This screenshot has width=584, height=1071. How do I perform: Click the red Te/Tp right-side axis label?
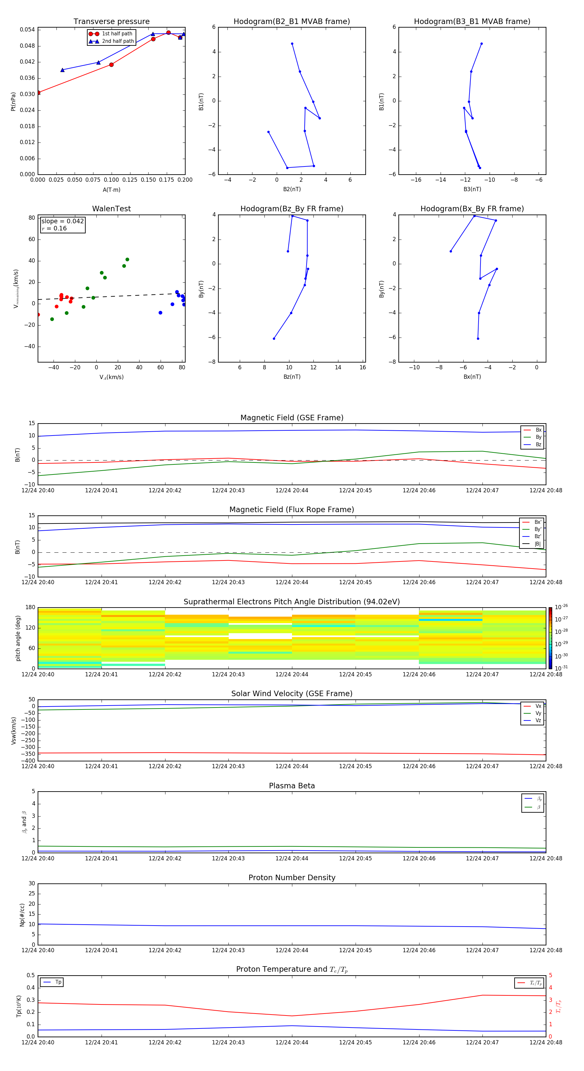[x=559, y=1006]
